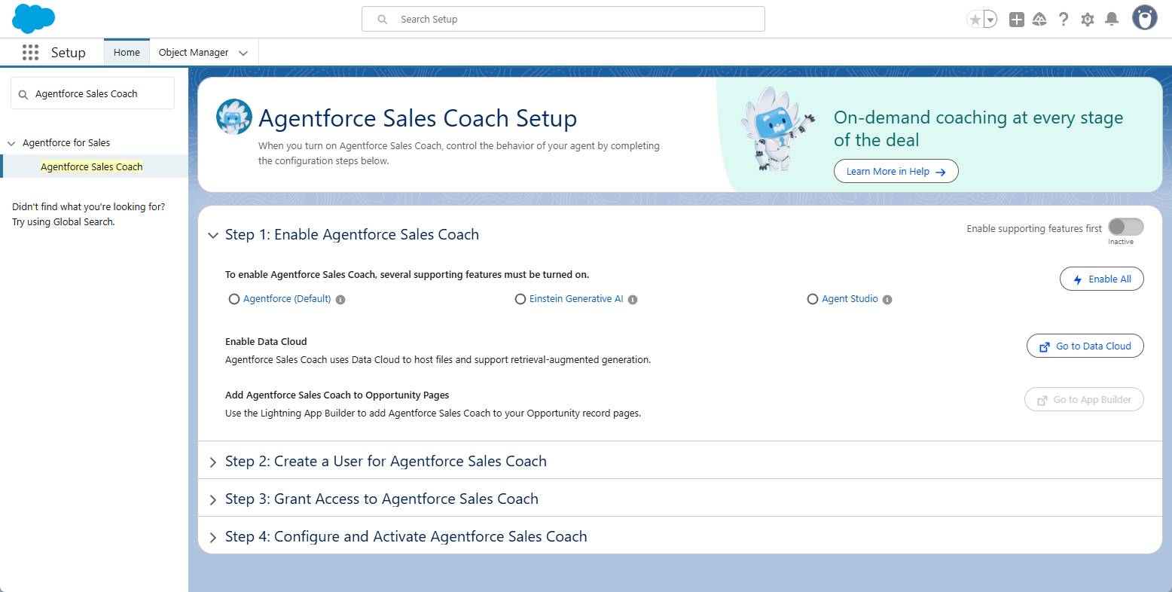Select the Agentforce (Default) radio button

(x=234, y=299)
